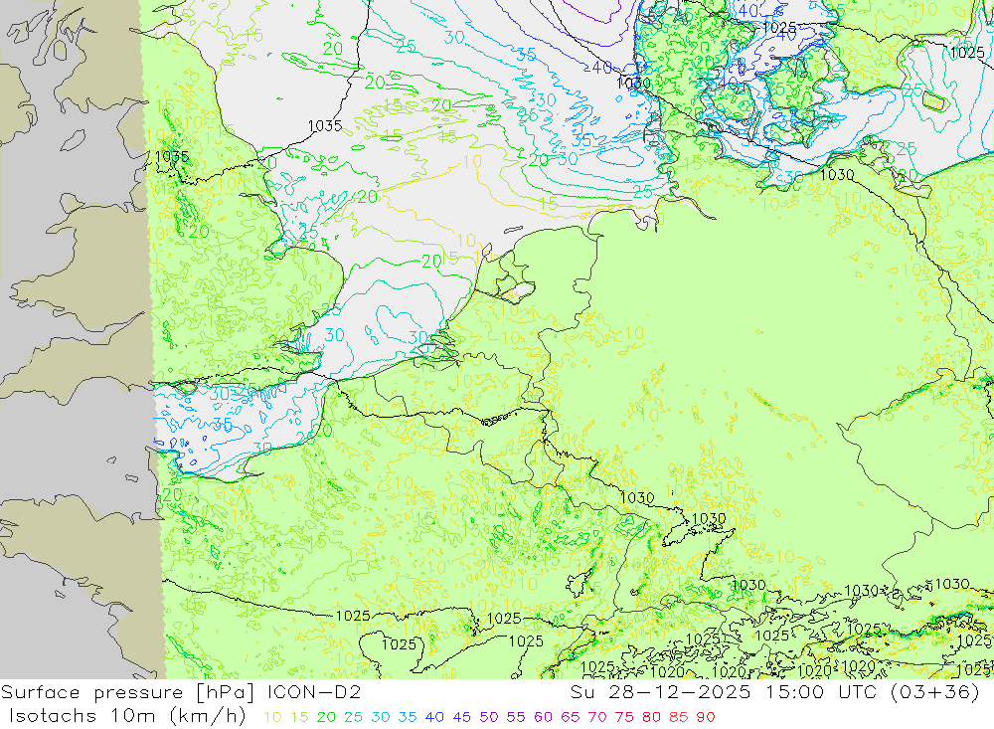994x729 pixels.
Task: Select the 75 legend value
Action: point(624,717)
